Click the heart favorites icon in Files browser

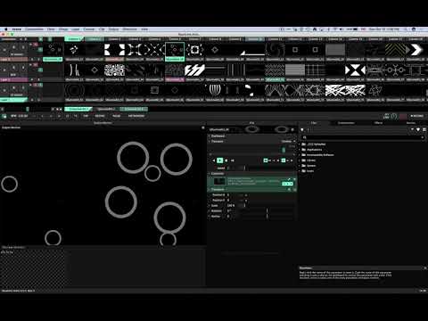(418, 129)
